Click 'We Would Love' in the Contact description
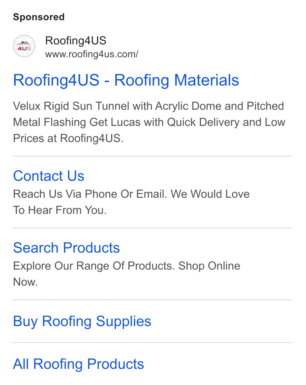Screen dimensions: 306x385 210,194
